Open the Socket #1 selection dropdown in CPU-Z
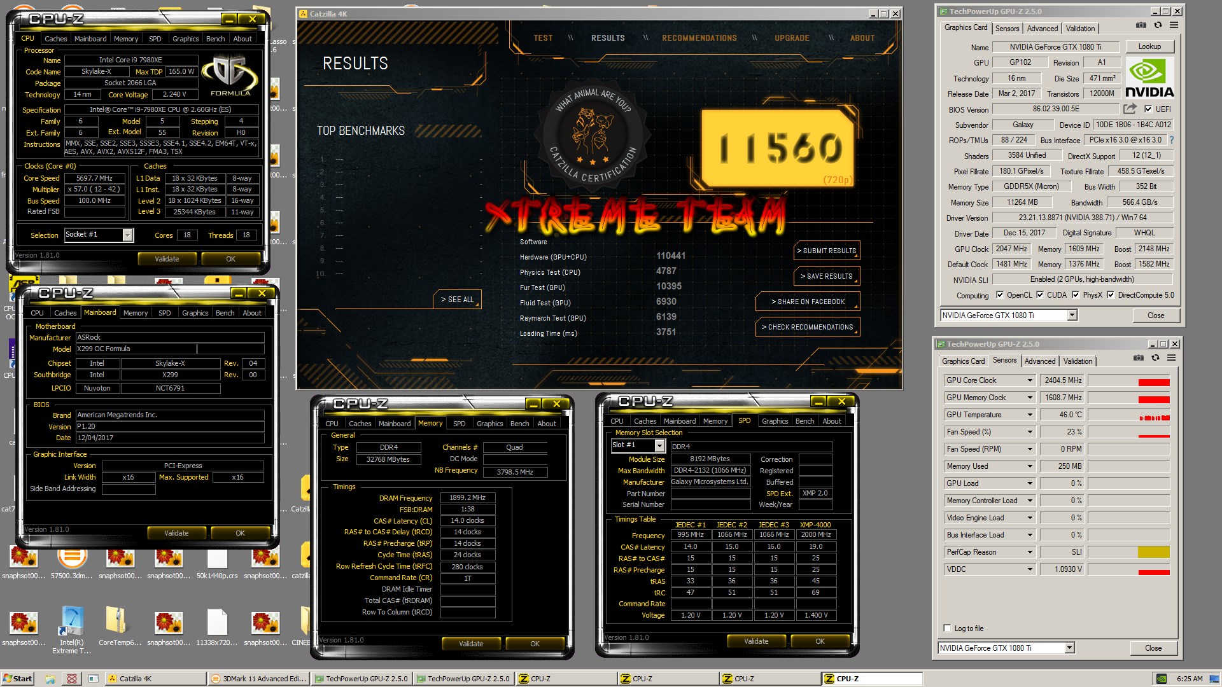Viewport: 1222px width, 687px height. tap(128, 235)
